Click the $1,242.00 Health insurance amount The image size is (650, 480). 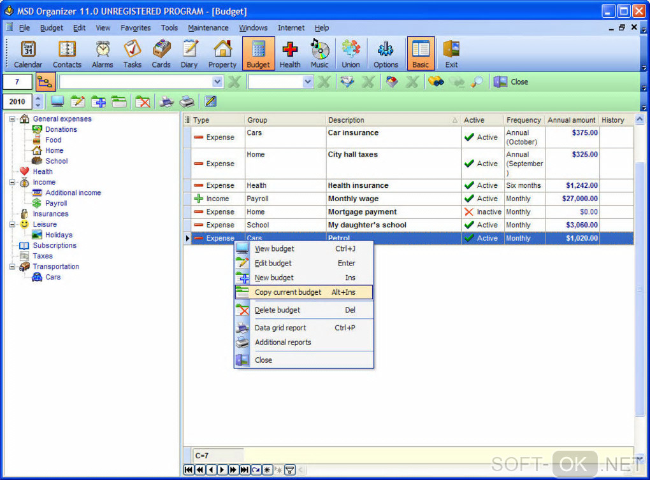coord(582,185)
